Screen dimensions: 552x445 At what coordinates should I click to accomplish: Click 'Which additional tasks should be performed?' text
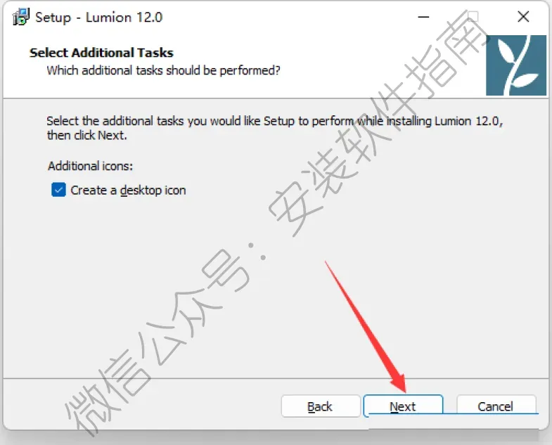click(163, 70)
